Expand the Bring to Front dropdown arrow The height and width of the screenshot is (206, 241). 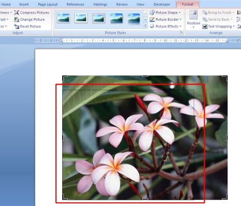click(x=233, y=12)
